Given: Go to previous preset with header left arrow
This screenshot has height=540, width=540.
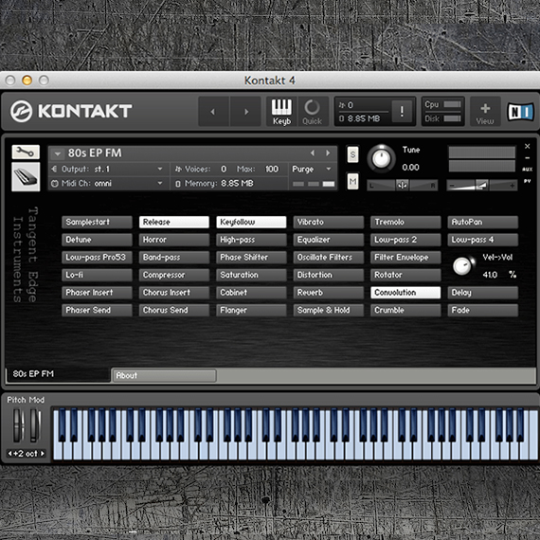Looking at the screenshot, I should tap(213, 112).
